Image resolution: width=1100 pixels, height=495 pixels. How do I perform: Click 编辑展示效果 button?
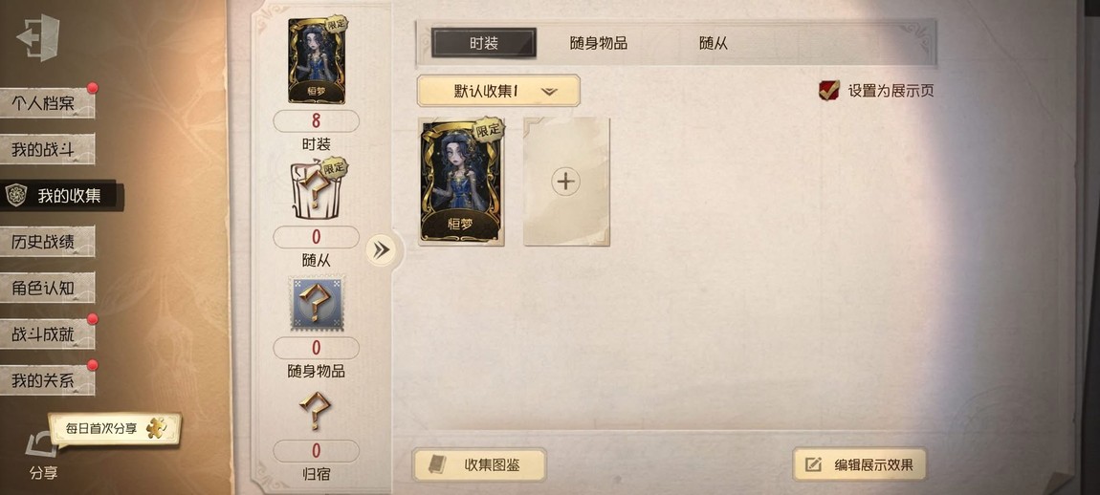(859, 464)
